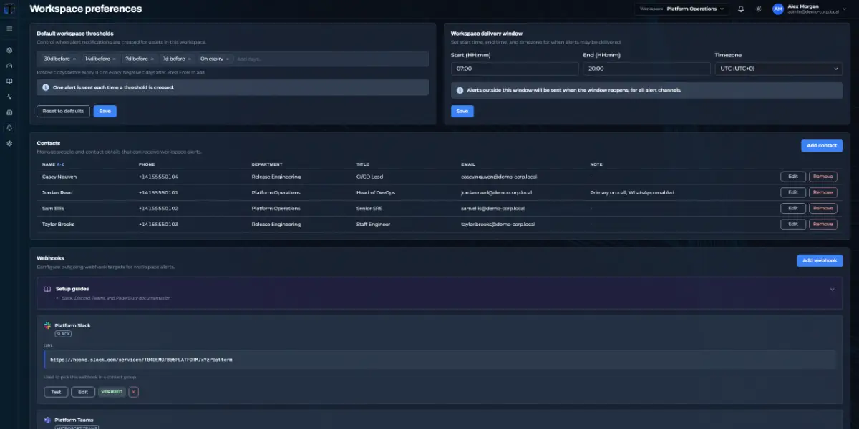Test the Platform Slack webhook
859x429 pixels.
[x=56, y=392]
